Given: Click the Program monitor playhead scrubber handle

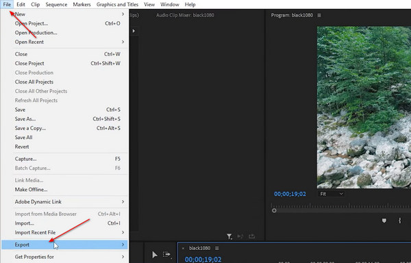Looking at the screenshot, I should (x=274, y=210).
